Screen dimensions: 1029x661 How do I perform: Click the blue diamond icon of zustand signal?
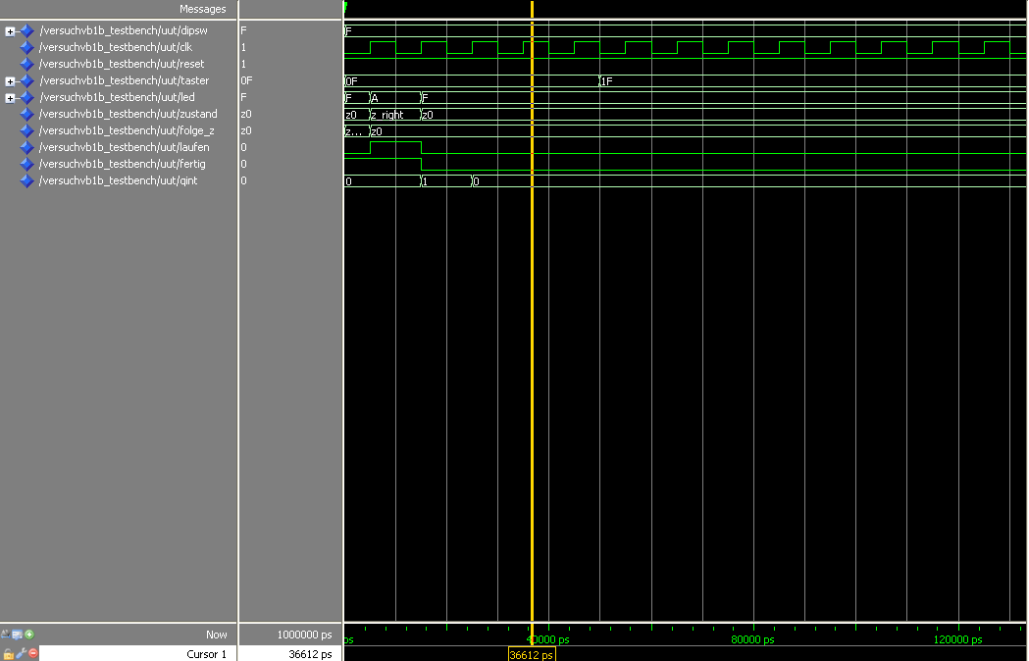point(26,114)
